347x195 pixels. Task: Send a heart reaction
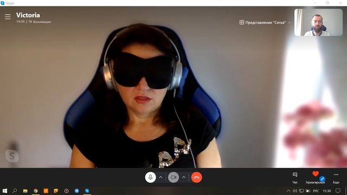[x=316, y=174]
